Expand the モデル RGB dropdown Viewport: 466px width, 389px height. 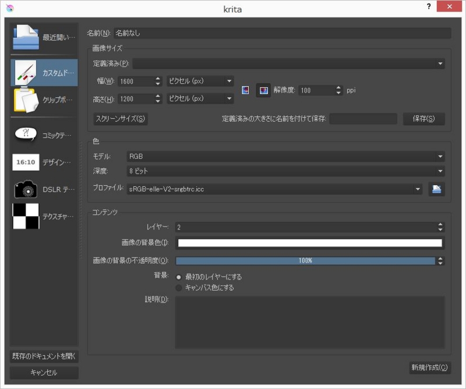click(285, 156)
